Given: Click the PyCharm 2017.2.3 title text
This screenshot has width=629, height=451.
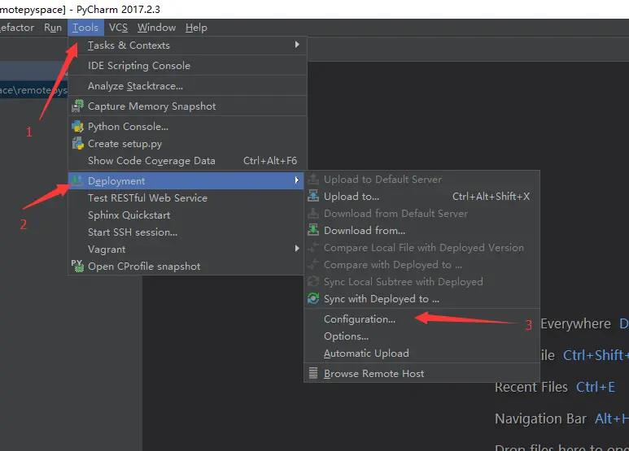Looking at the screenshot, I should tap(118, 9).
